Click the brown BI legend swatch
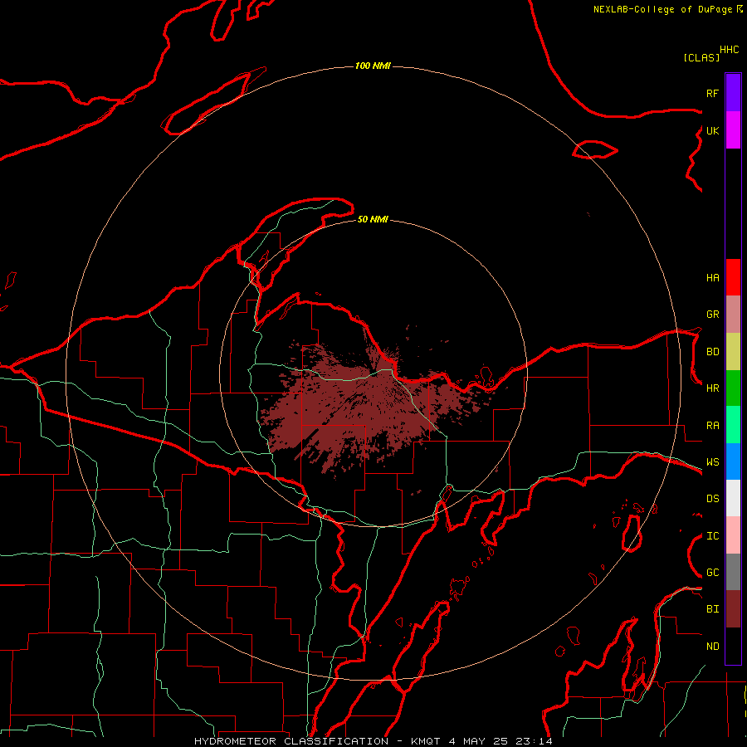Viewport: 747px width, 747px height. (x=733, y=609)
